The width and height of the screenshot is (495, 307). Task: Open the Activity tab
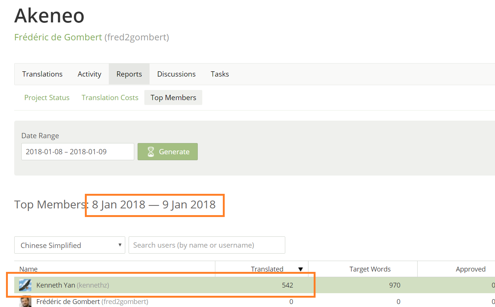89,74
